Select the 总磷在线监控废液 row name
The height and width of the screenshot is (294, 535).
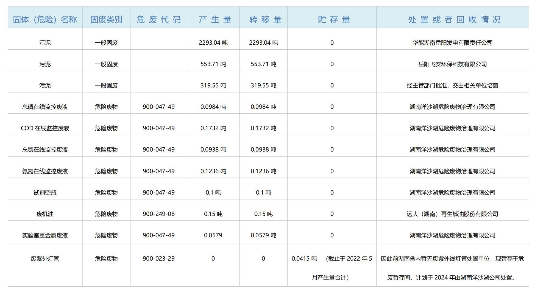coord(45,107)
